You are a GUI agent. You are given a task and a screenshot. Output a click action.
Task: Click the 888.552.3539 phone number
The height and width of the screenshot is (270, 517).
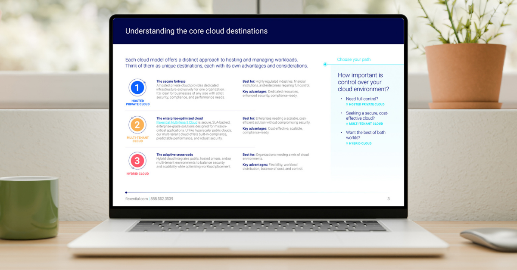point(162,199)
